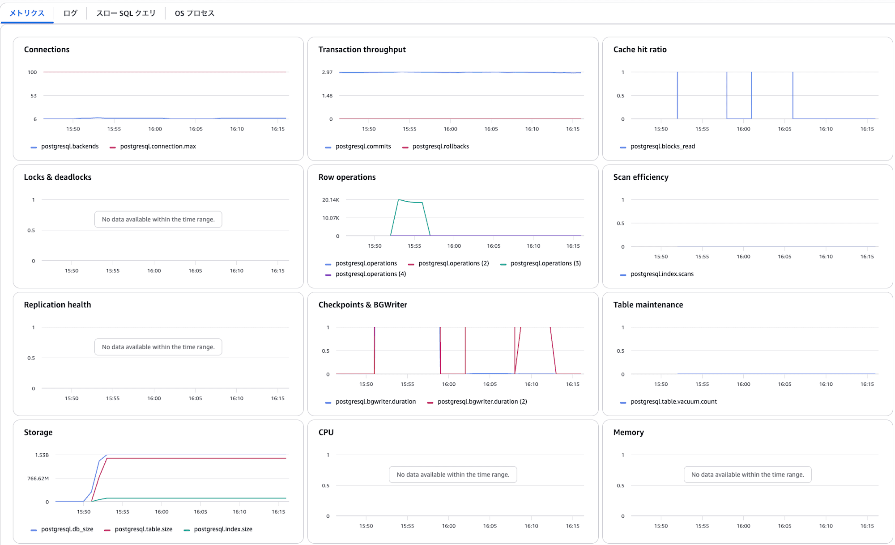Click the no-data message in Memory panel
This screenshot has height=545, width=895.
(748, 475)
